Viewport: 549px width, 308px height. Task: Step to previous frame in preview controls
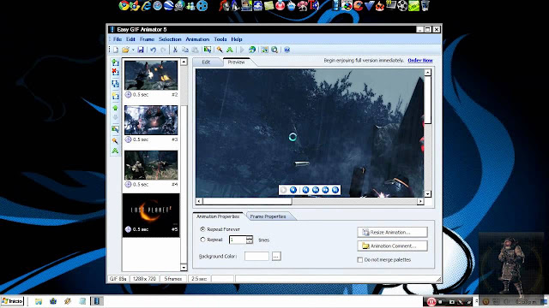click(x=316, y=190)
